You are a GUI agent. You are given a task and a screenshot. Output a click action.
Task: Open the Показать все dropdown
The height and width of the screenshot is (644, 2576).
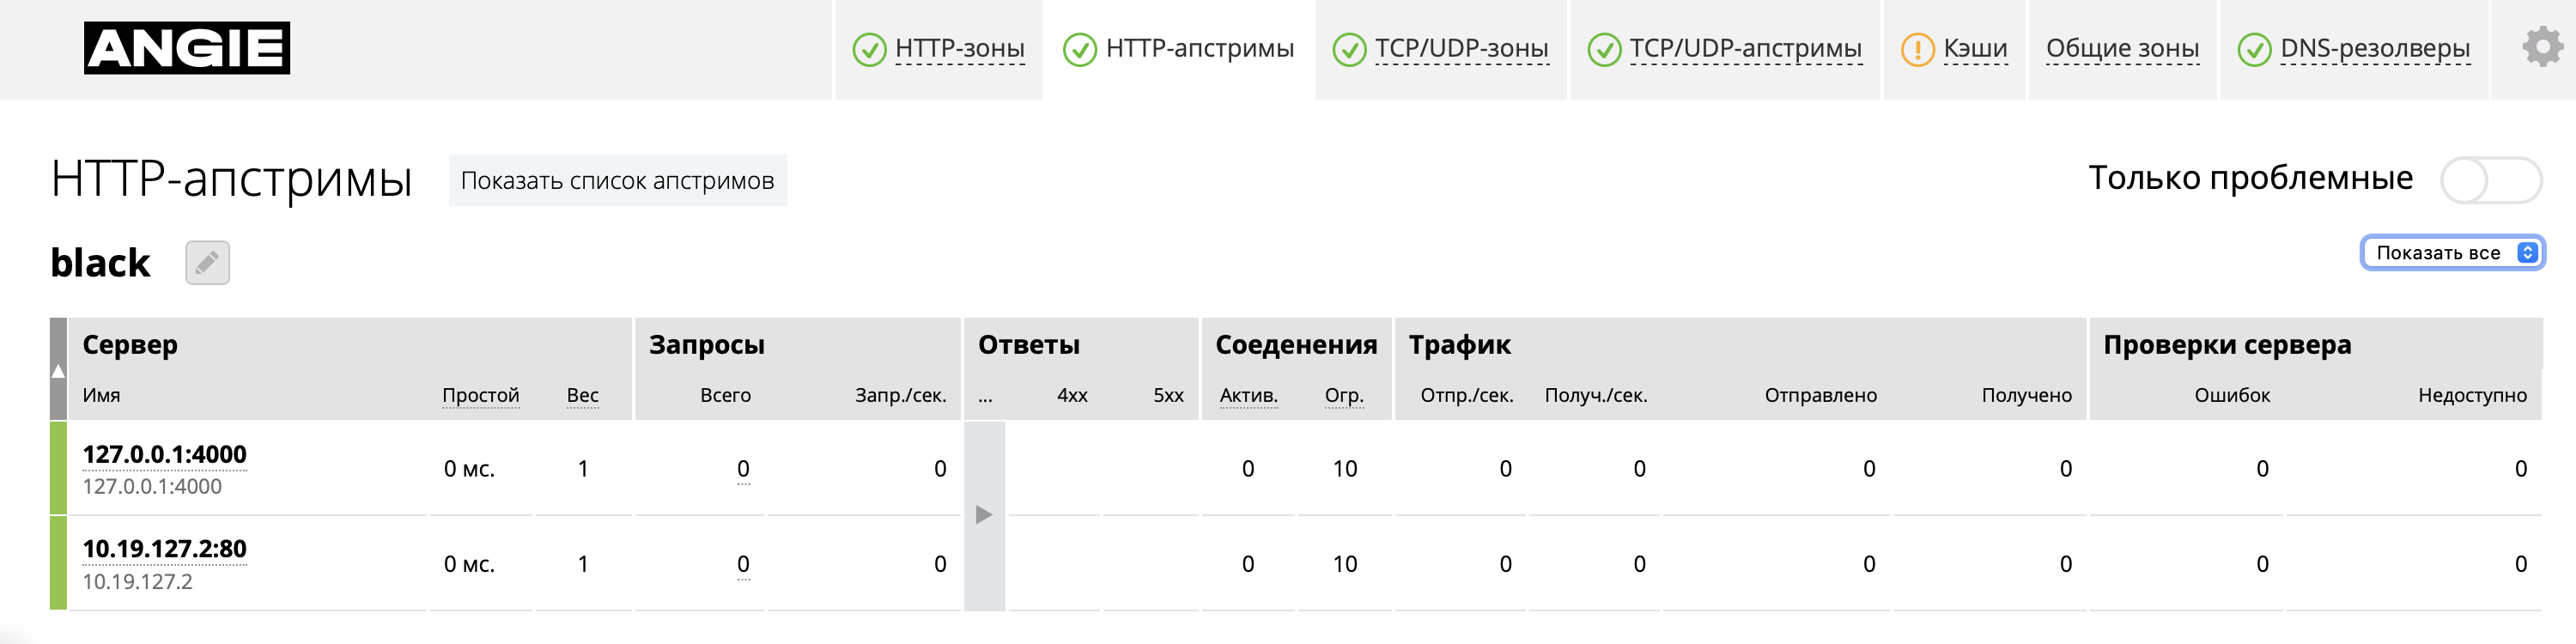[x=2452, y=253]
